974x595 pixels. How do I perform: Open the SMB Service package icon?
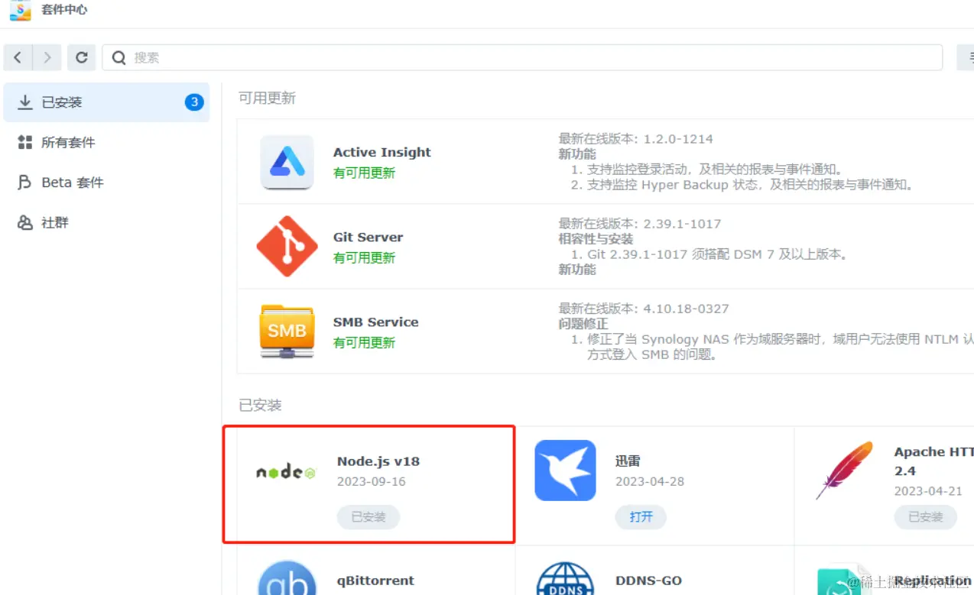point(287,331)
